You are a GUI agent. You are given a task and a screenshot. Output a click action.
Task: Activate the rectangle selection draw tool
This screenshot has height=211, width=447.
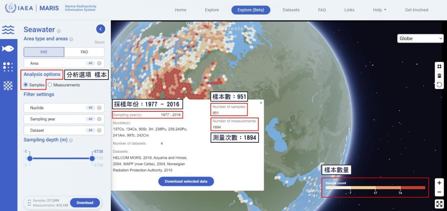pos(439,66)
